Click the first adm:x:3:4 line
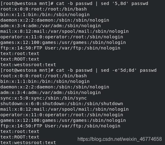 point(51,26)
